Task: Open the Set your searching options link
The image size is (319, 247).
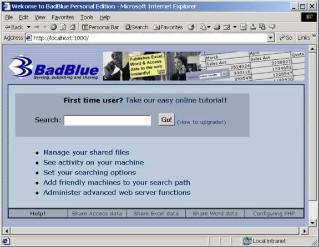Action: tap(89, 172)
